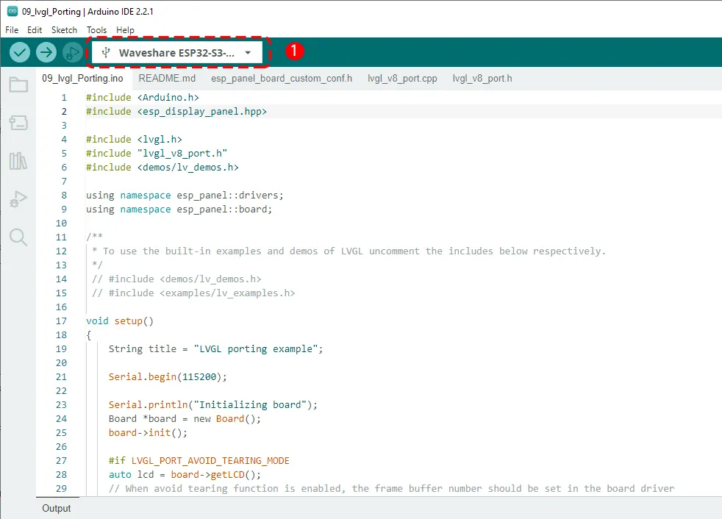Open the Help menu
The width and height of the screenshot is (722, 519).
125,30
